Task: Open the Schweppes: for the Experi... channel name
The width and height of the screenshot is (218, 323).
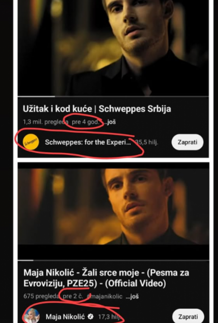Action: (88, 142)
